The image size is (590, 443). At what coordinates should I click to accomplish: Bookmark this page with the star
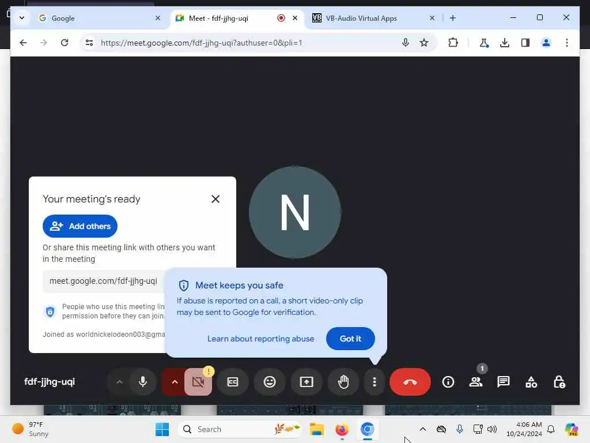(x=423, y=43)
